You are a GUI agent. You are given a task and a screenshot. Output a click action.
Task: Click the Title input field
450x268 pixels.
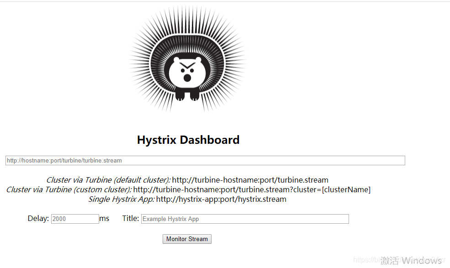tap(245, 219)
